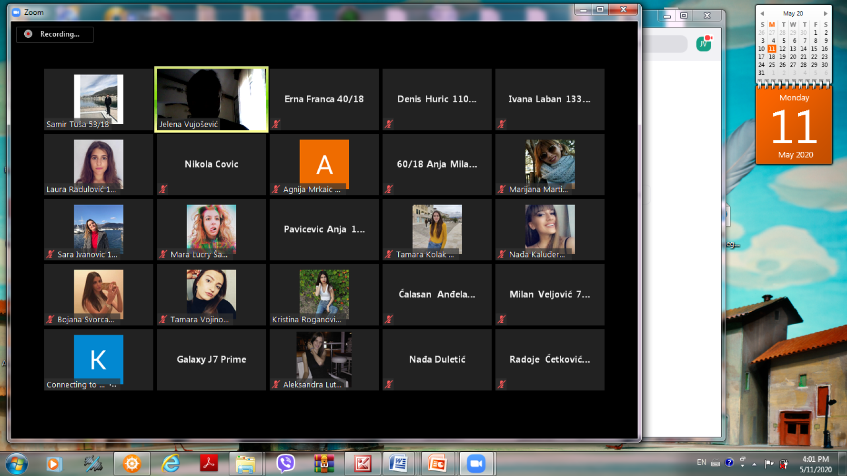
Task: Select Agnija Mrkaic's orange avatar tile
Action: 324,164
